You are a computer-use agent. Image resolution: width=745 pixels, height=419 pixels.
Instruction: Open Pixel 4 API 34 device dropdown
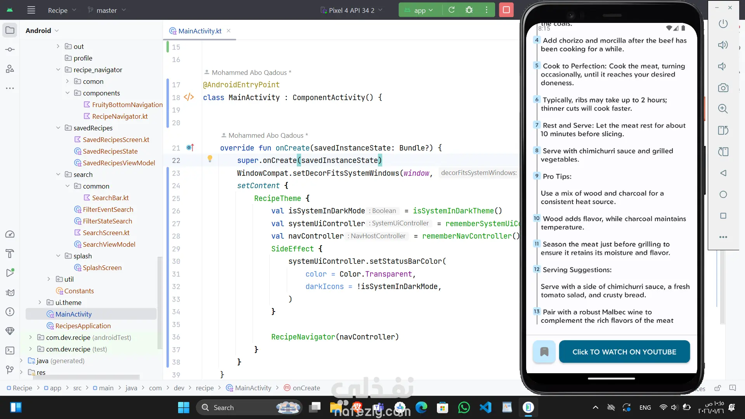coord(351,10)
